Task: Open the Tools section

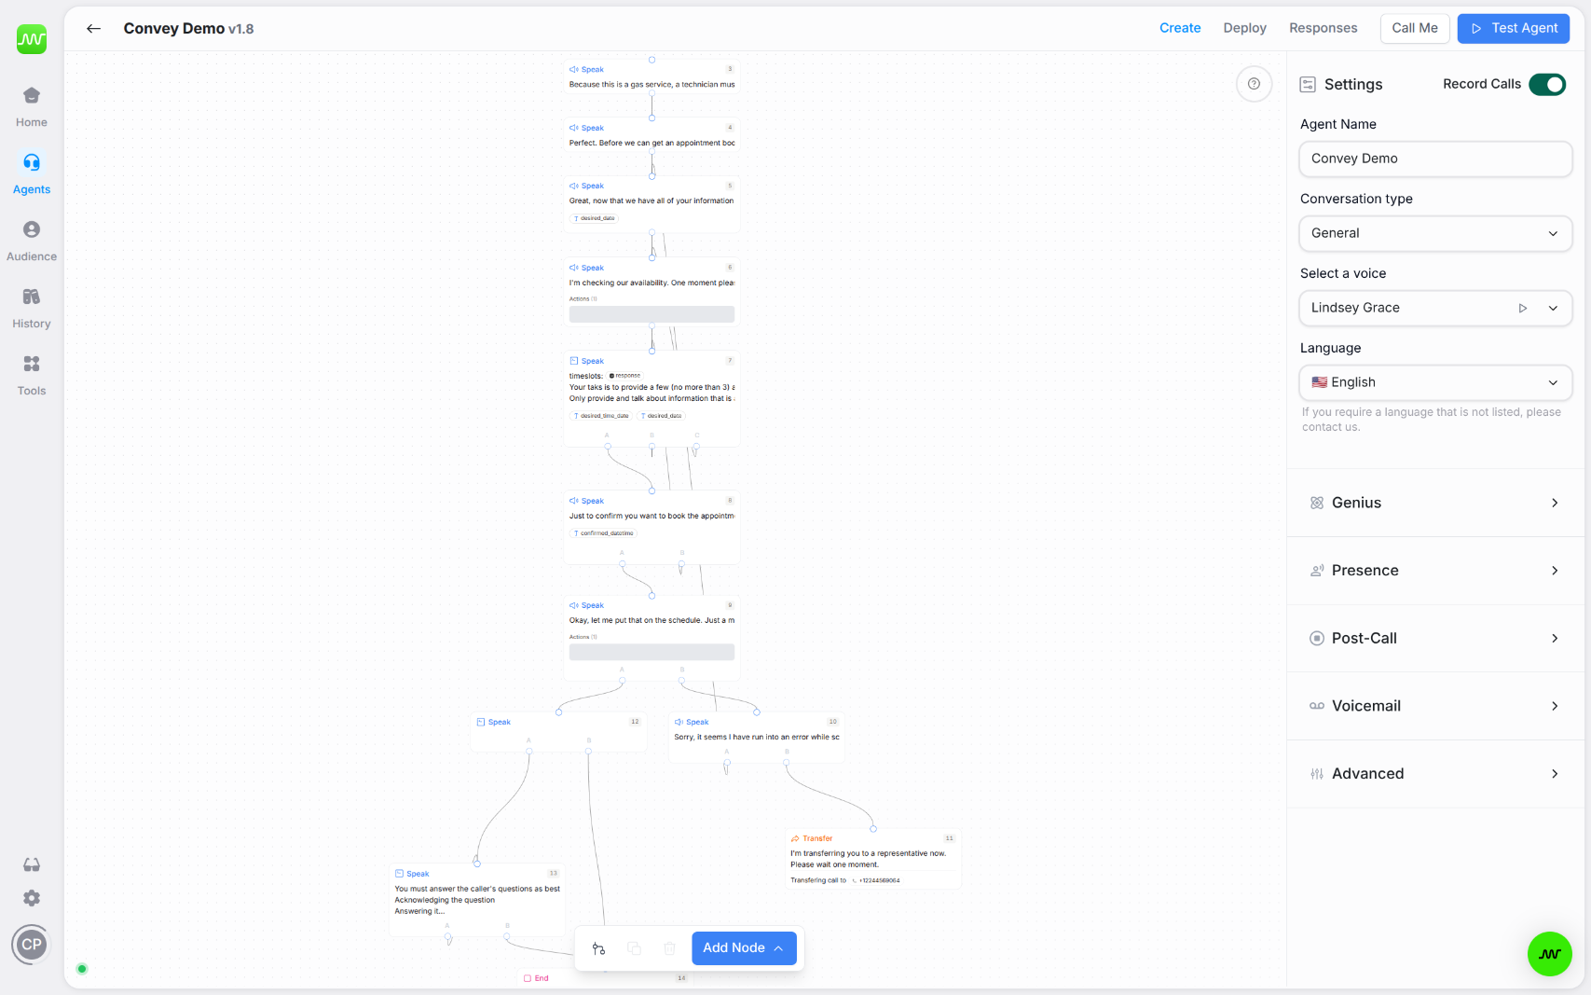Action: 31,373
